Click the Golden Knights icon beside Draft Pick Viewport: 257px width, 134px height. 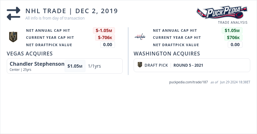pos(140,65)
